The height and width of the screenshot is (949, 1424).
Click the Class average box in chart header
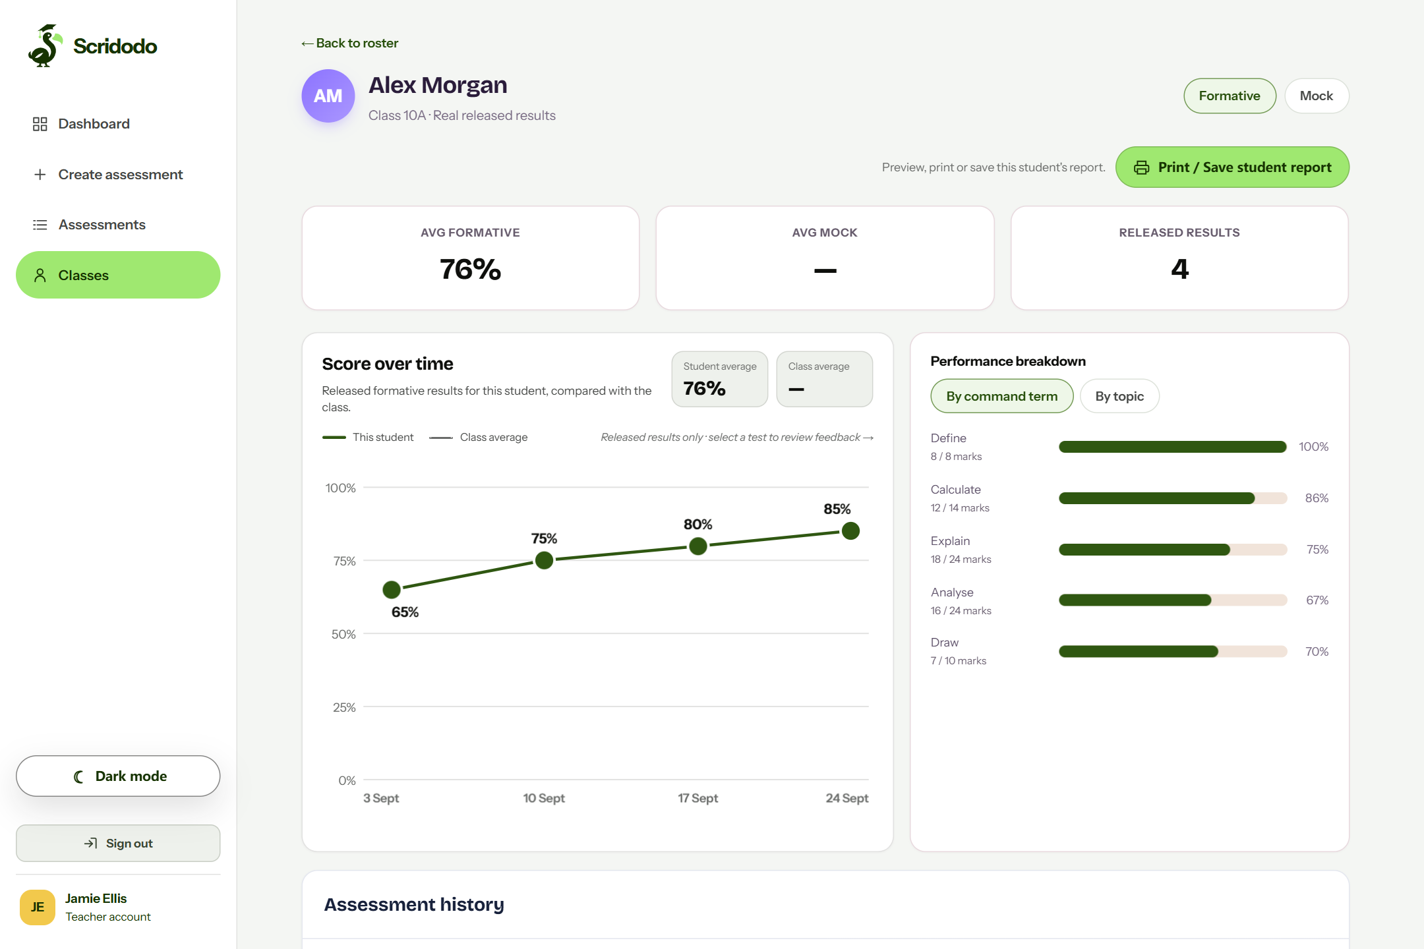[x=825, y=379]
